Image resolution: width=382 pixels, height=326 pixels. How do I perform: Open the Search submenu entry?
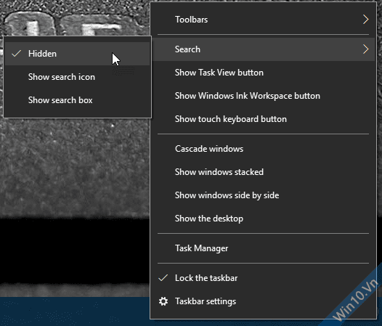click(x=264, y=49)
